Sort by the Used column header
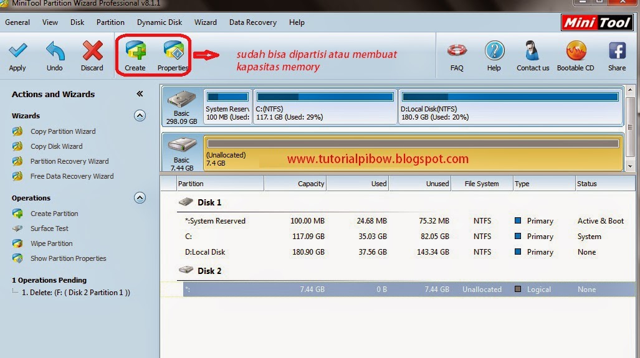Screen dimensions: 640x358 click(x=358, y=184)
